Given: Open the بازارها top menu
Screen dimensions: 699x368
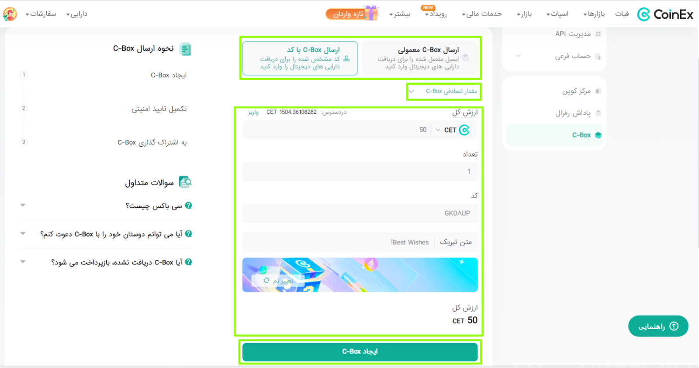Looking at the screenshot, I should 594,14.
